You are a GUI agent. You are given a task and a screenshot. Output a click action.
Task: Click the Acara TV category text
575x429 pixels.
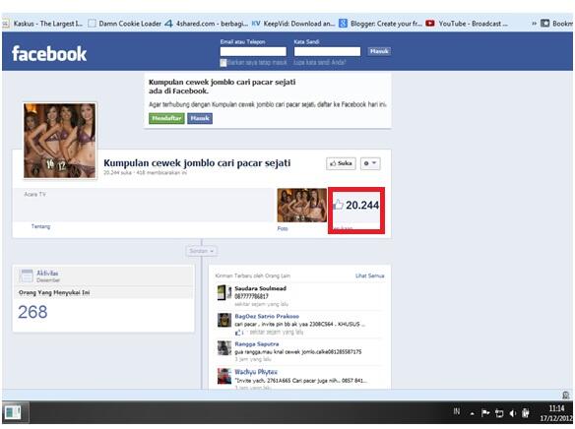coord(35,195)
